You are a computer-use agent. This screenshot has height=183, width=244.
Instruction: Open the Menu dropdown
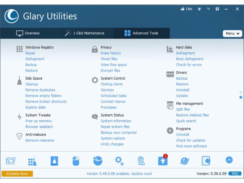click(x=232, y=34)
